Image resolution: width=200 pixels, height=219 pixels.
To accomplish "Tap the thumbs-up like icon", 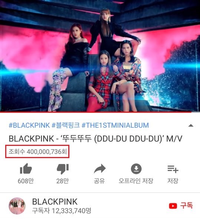I will (26, 169).
